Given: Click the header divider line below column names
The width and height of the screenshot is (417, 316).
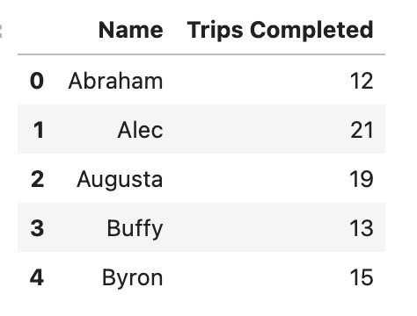Looking at the screenshot, I should tap(201, 54).
